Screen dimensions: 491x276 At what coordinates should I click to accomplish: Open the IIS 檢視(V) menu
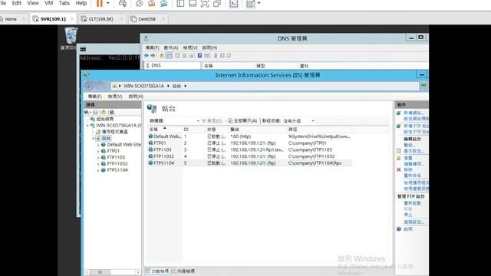pyautogui.click(x=115, y=97)
